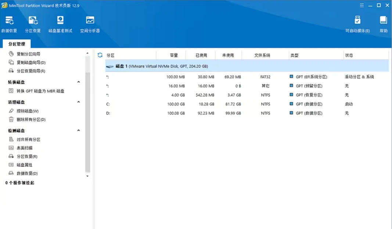Collapse the 清理磁盘 section
Viewport: 392px width, 229px height.
coord(79,102)
